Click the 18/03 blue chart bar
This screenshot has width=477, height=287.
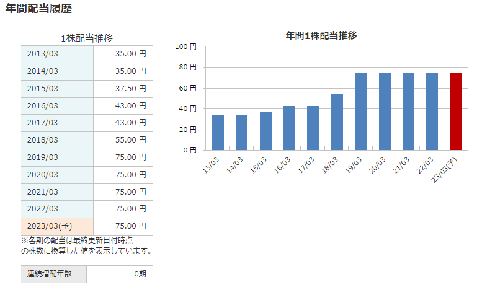point(337,122)
